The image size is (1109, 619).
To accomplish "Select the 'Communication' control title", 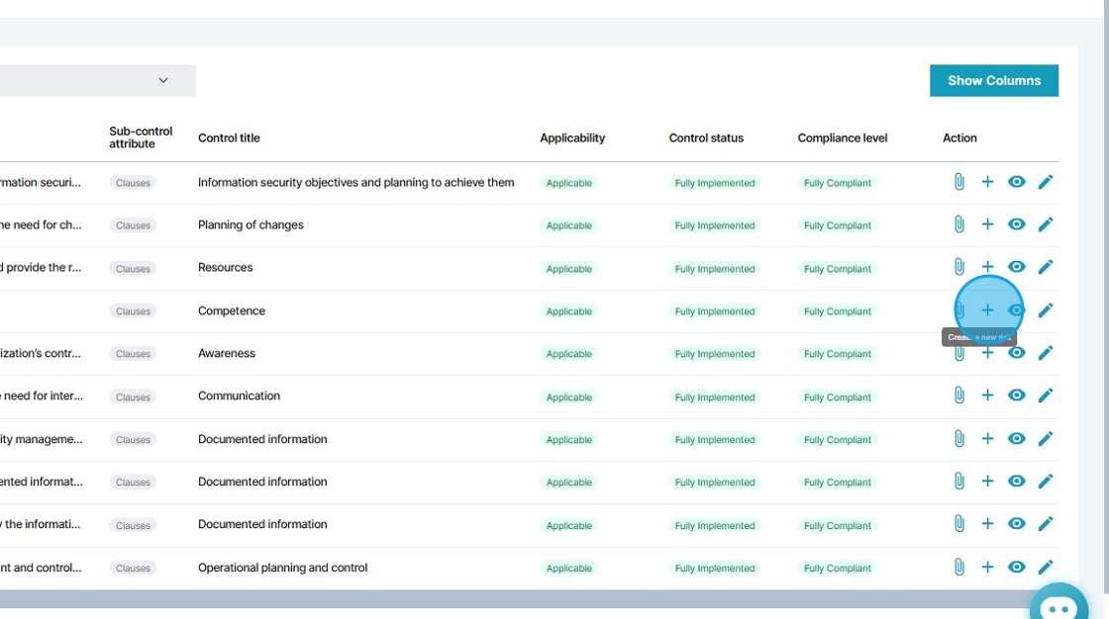I will pyautogui.click(x=239, y=396).
